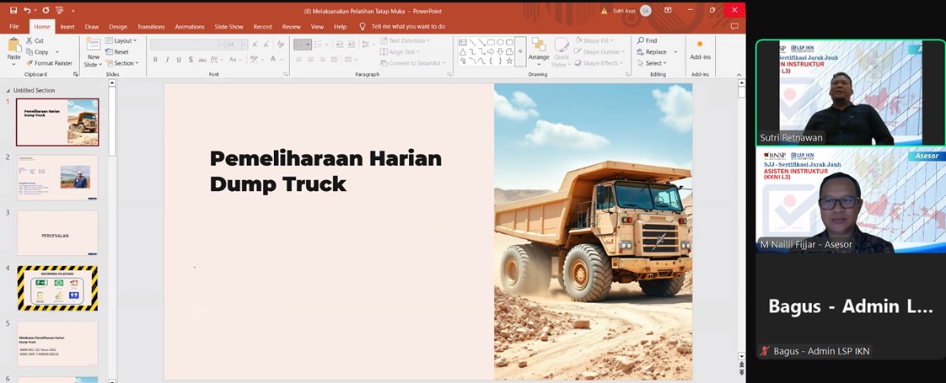Image resolution: width=946 pixels, height=383 pixels.
Task: Collapse the Untitled Section group
Action: (8, 90)
